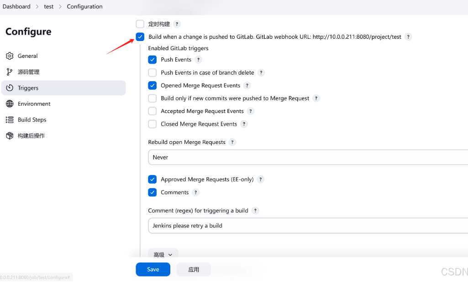Open the Rebuild open Merge Requests dropdown
Viewport: 468px width, 282px height.
(x=308, y=157)
